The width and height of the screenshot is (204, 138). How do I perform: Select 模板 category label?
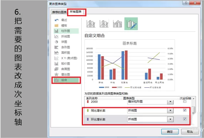point(64,25)
